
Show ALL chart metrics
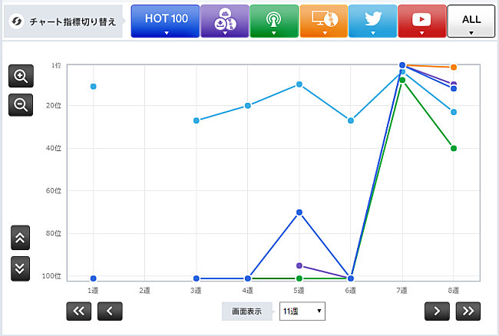[x=471, y=21]
